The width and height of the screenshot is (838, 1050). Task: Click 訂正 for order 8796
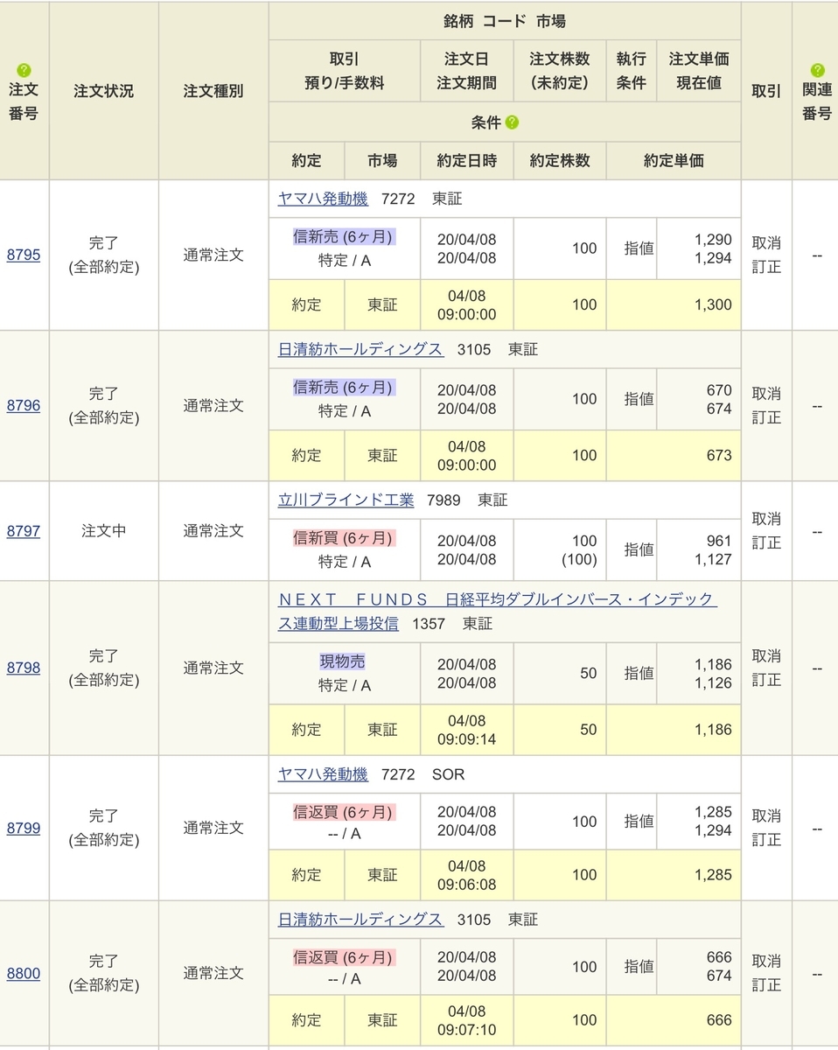point(766,417)
